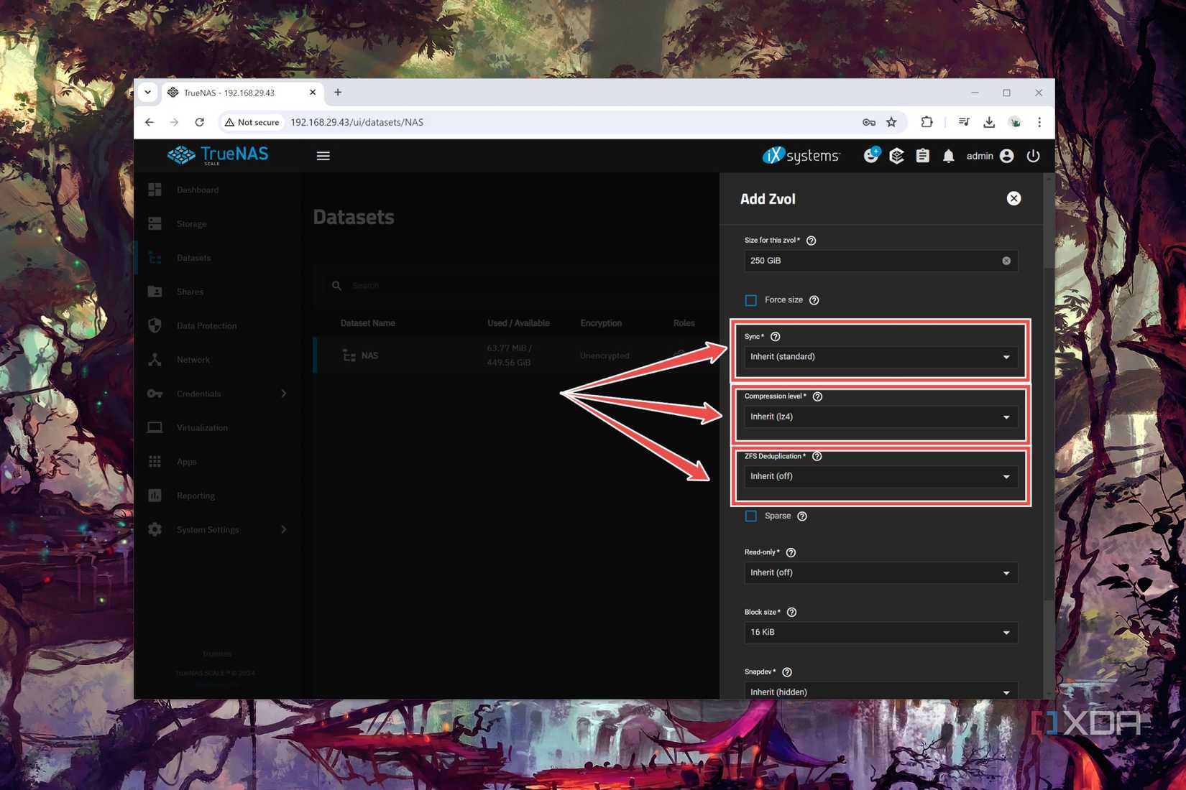Expand the Credentials sidebar submenu
1186x790 pixels.
[283, 394]
